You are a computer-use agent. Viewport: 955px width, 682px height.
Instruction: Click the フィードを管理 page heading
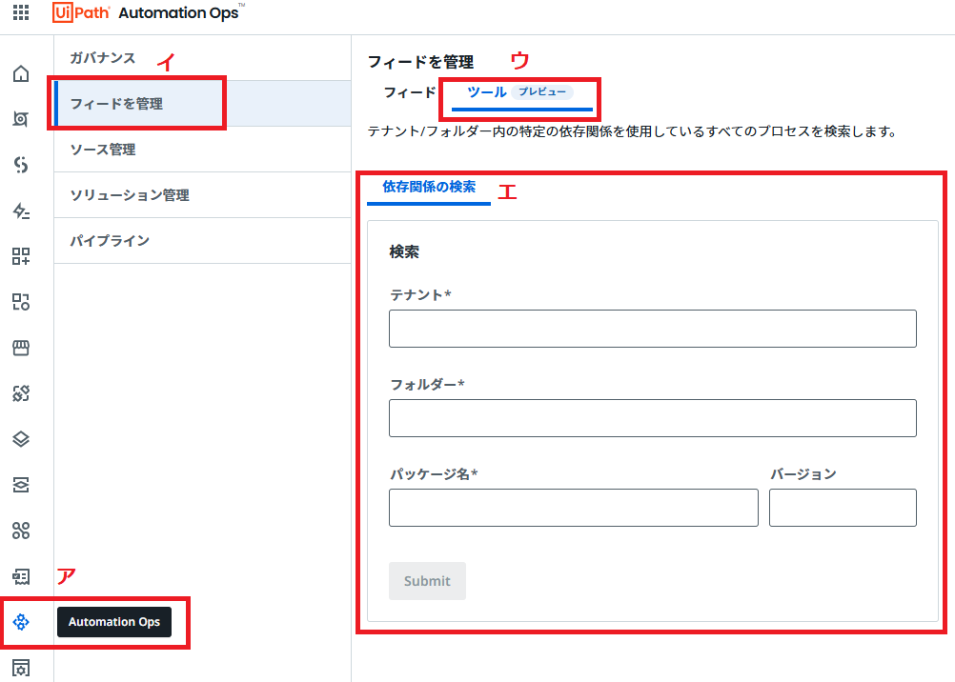pyautogui.click(x=421, y=62)
